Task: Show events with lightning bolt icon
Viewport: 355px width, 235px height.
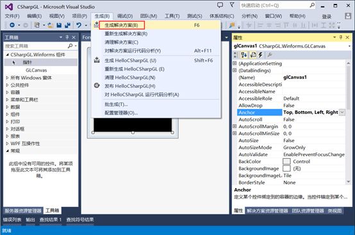Action: click(260, 54)
